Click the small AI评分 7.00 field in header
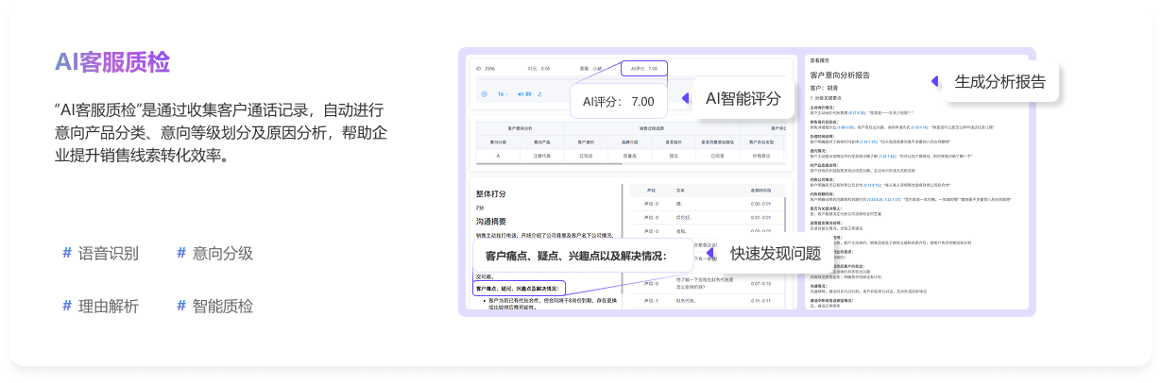 [643, 69]
